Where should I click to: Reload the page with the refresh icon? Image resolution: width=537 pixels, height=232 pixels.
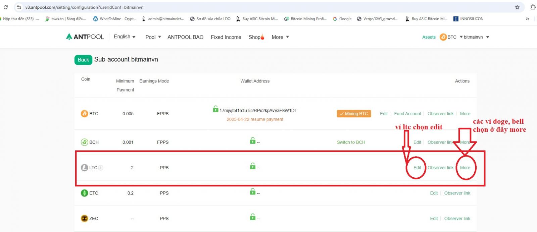tap(5, 7)
